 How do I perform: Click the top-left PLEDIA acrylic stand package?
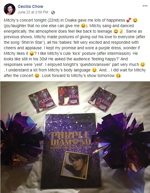click(42, 101)
